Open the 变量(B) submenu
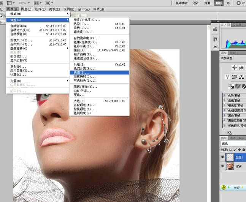 [38, 81]
